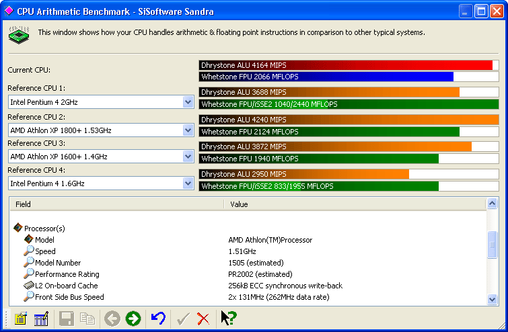Image resolution: width=508 pixels, height=332 pixels.
Task: Click the Model row chip icon
Action: coord(28,239)
